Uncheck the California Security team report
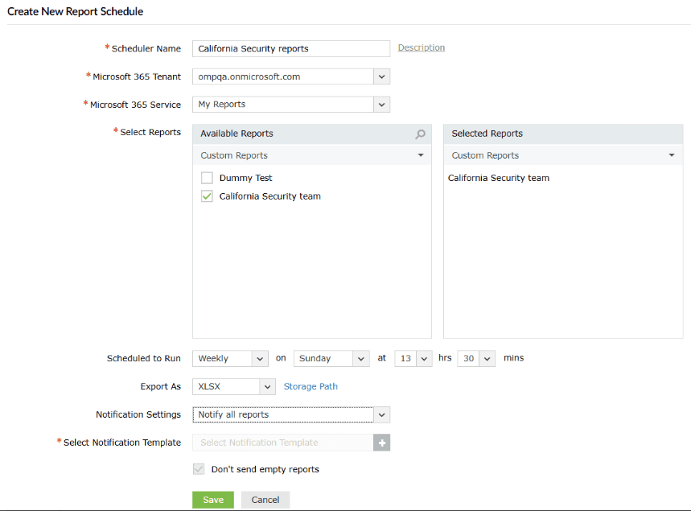 tap(207, 196)
